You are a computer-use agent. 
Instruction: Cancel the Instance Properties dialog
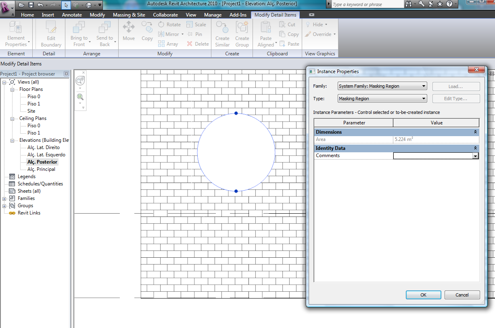point(462,295)
